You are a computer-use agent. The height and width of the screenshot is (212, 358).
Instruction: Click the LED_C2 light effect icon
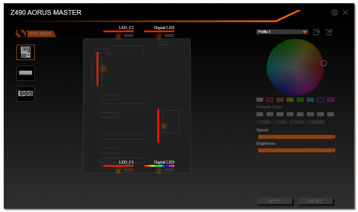[x=118, y=36]
